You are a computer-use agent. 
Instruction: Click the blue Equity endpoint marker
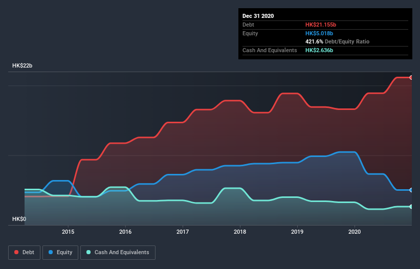(x=411, y=190)
